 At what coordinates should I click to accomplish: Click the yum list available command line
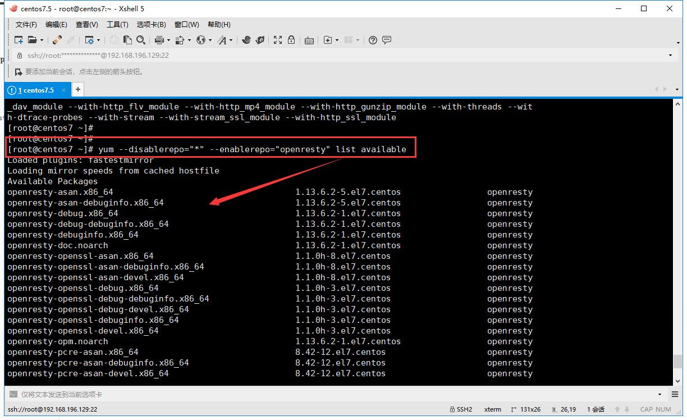coord(207,149)
